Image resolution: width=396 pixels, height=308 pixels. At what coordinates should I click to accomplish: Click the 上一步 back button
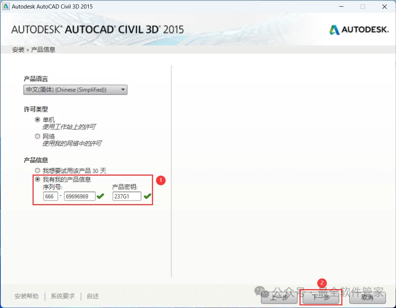[x=279, y=298]
